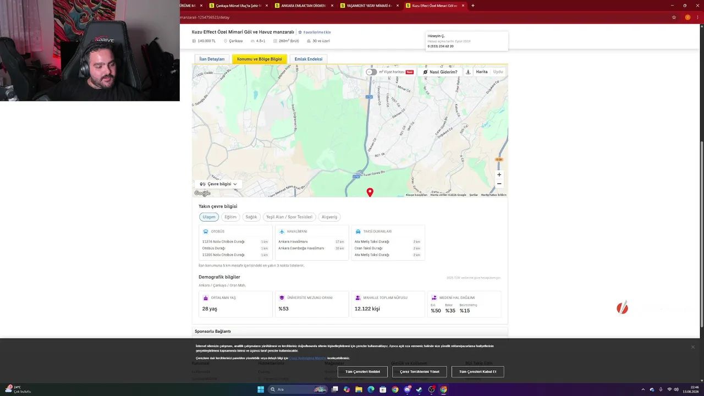Click the phone number 0 (533) 234 62 20
704x396 pixels.
coord(441,47)
